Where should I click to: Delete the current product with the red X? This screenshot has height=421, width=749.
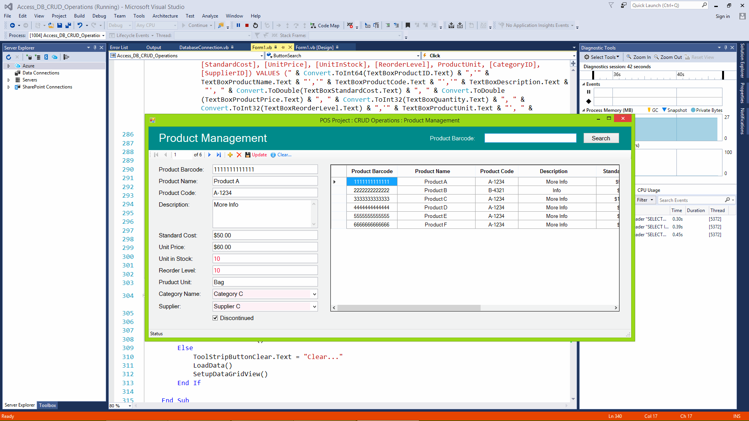tap(239, 155)
